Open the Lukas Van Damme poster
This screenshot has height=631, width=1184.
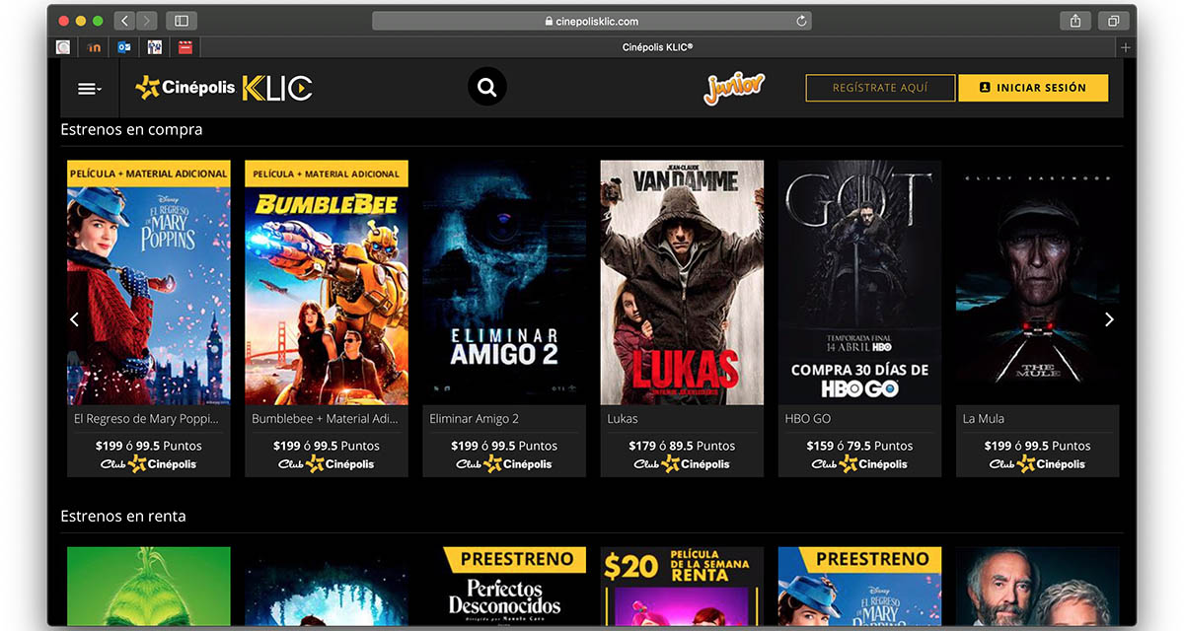pyautogui.click(x=682, y=283)
